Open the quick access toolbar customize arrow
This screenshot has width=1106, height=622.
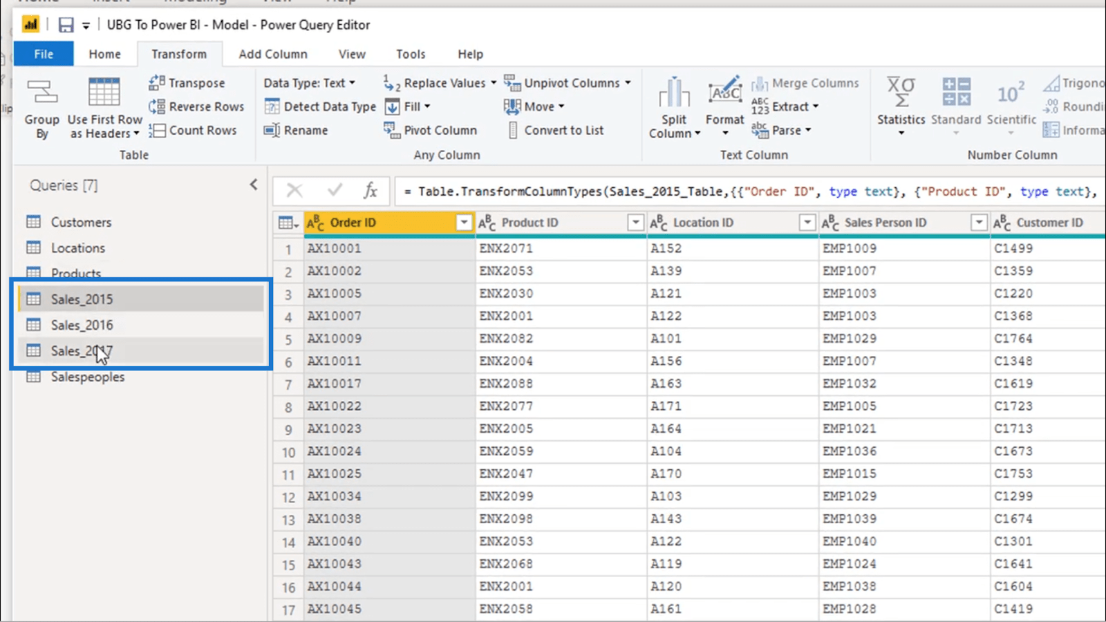click(86, 26)
